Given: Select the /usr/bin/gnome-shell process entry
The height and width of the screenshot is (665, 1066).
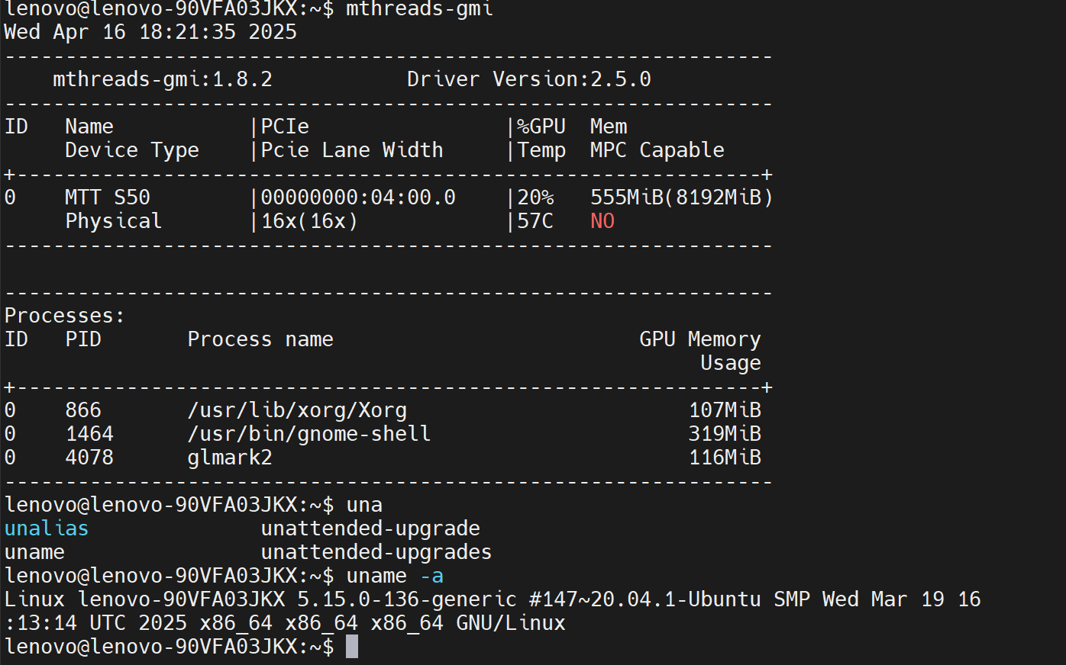Looking at the screenshot, I should (309, 434).
